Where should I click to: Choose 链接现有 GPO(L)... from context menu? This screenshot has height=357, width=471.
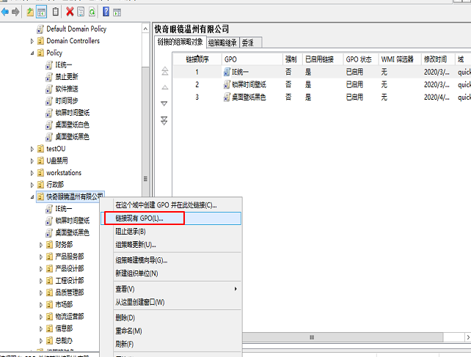point(139,218)
